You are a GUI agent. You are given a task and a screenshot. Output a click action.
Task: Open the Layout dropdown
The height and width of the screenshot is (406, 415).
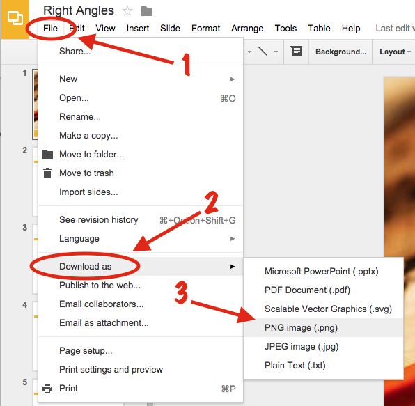[395, 52]
